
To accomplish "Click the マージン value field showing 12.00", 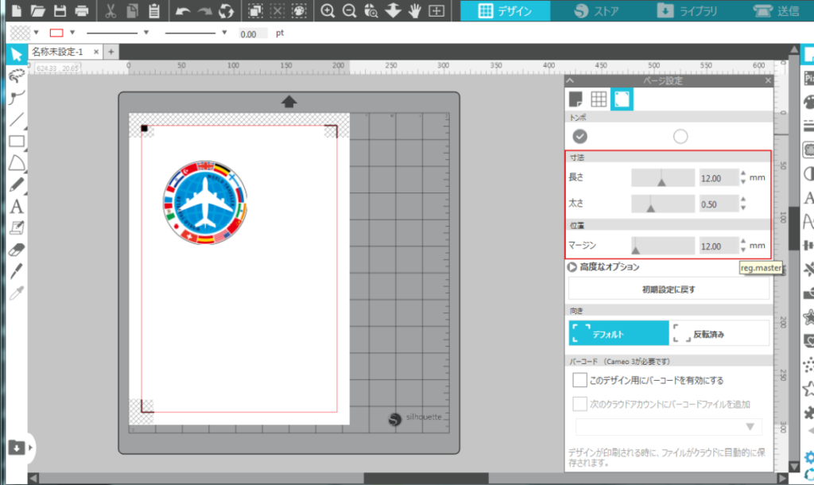I will point(719,246).
